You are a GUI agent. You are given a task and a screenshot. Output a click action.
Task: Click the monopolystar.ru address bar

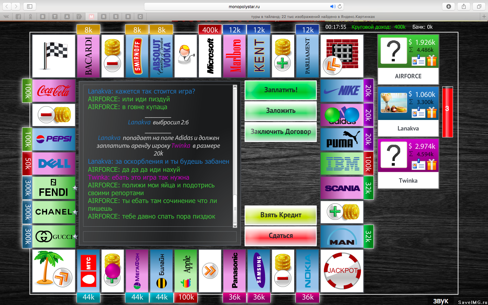(244, 6)
